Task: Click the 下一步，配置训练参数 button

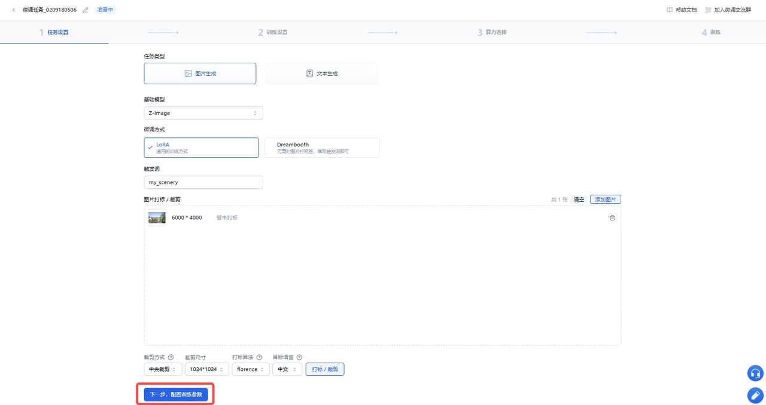Action: [x=176, y=394]
